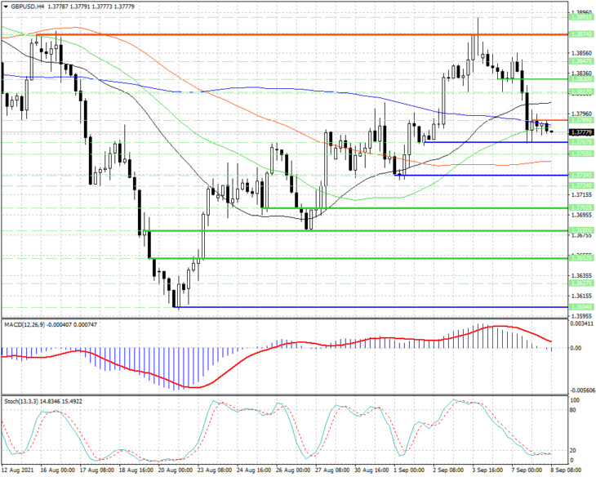The height and width of the screenshot is (477, 596).
Task: Click the 1.37025 green level price label
Action: coord(580,207)
